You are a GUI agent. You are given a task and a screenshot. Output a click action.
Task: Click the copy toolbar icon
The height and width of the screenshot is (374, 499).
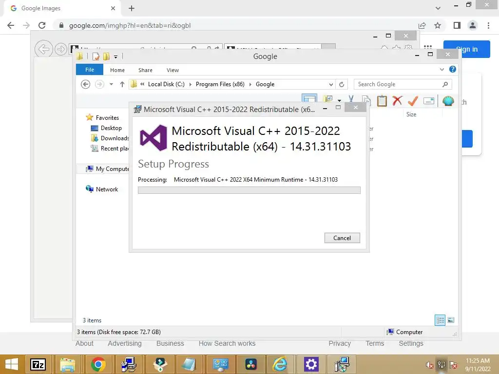pos(366,101)
